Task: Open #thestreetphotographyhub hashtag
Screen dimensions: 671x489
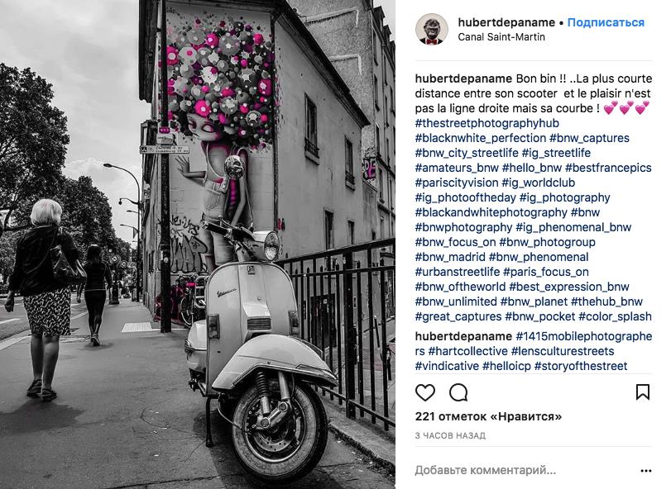Action: tap(487, 123)
